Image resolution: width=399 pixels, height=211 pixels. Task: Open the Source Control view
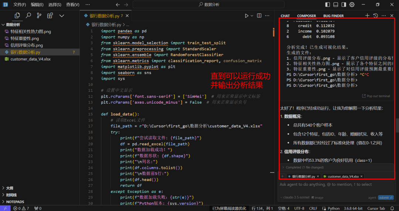coord(39,16)
